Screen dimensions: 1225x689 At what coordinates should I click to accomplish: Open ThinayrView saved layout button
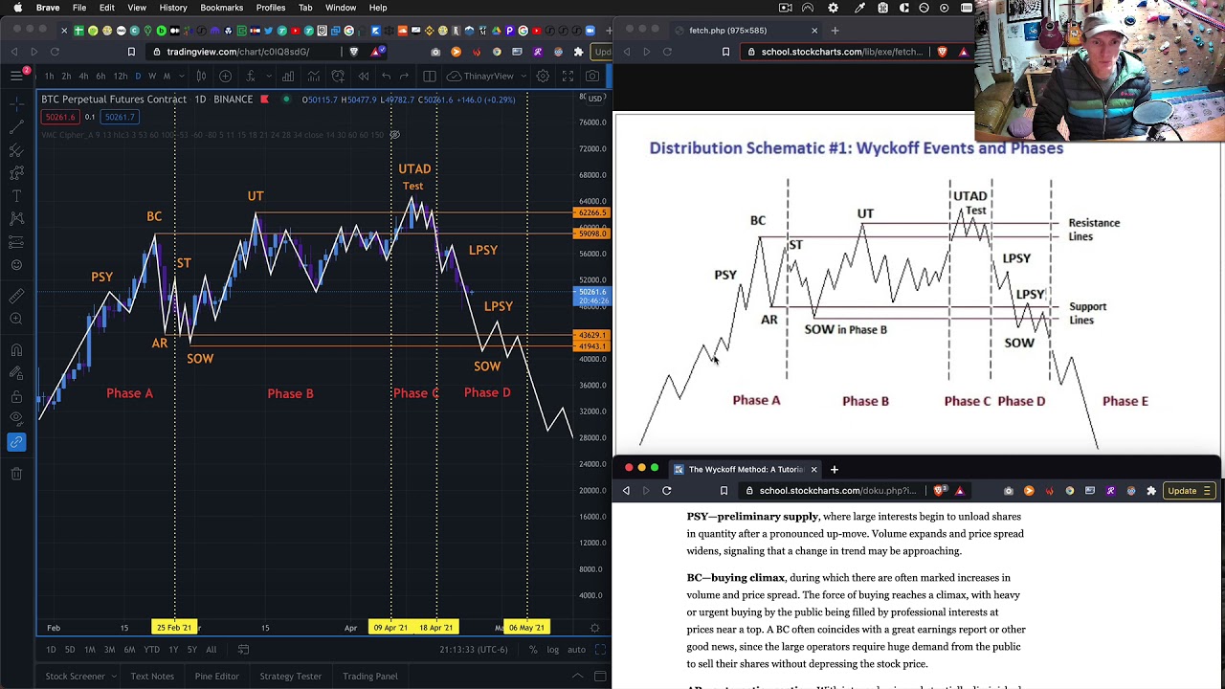pyautogui.click(x=480, y=76)
